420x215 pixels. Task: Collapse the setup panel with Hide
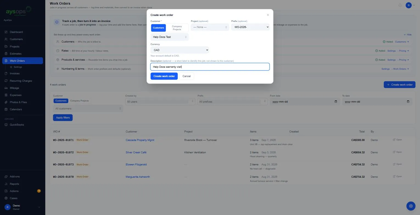[x=408, y=35]
